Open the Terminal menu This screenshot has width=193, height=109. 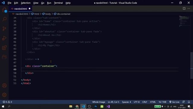[58, 3]
